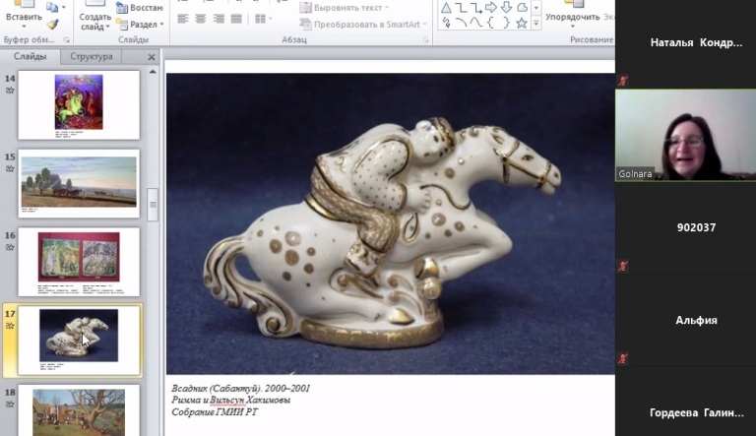Click the Copy icon in the clipboard group
This screenshot has width=756, height=436.
tap(51, 7)
